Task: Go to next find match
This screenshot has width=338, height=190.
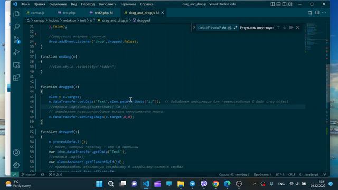Action: (285, 27)
